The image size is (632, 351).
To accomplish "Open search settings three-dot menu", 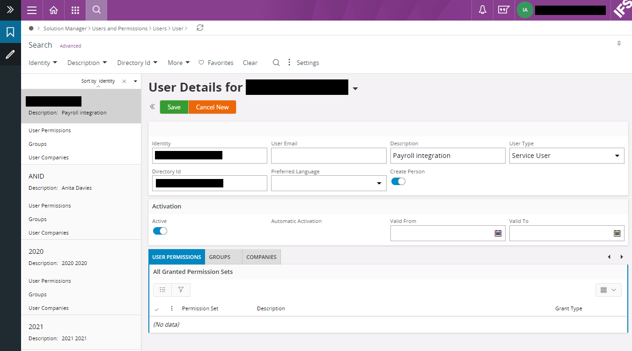I will pyautogui.click(x=289, y=63).
